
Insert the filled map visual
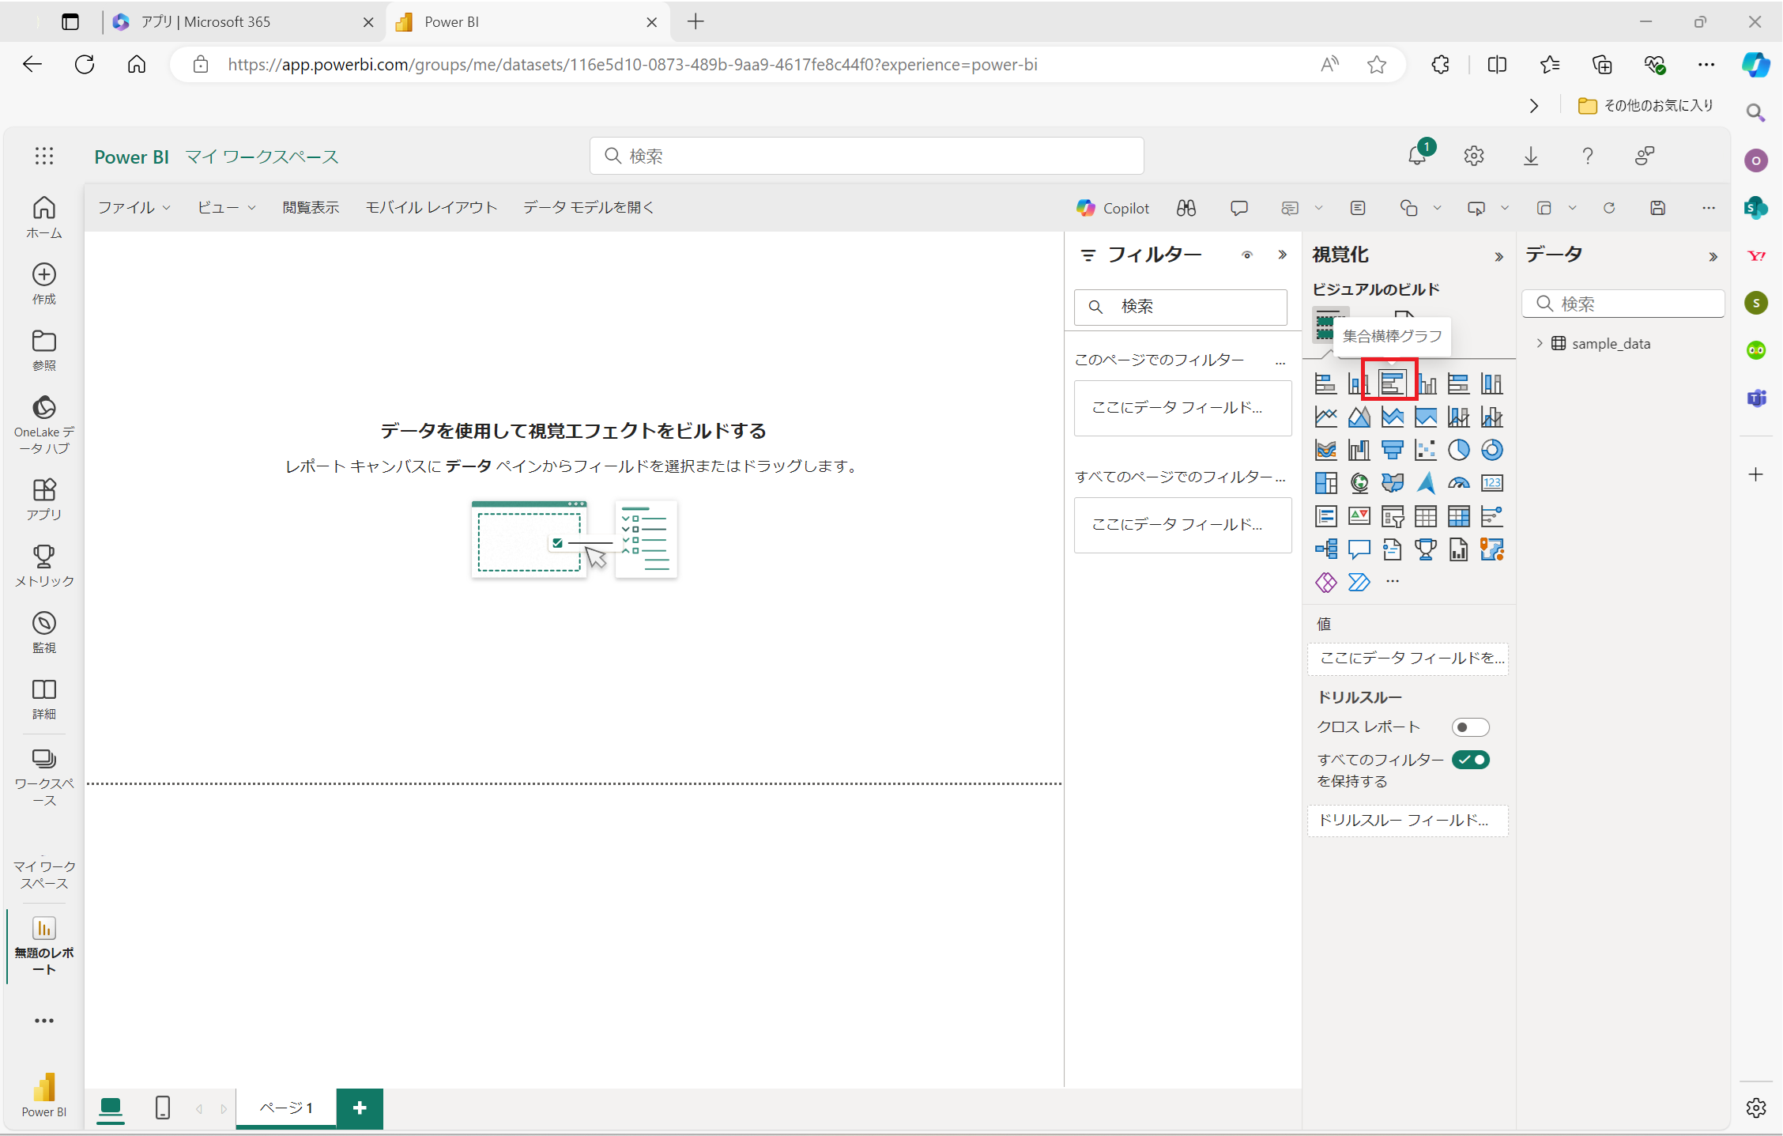(1392, 483)
